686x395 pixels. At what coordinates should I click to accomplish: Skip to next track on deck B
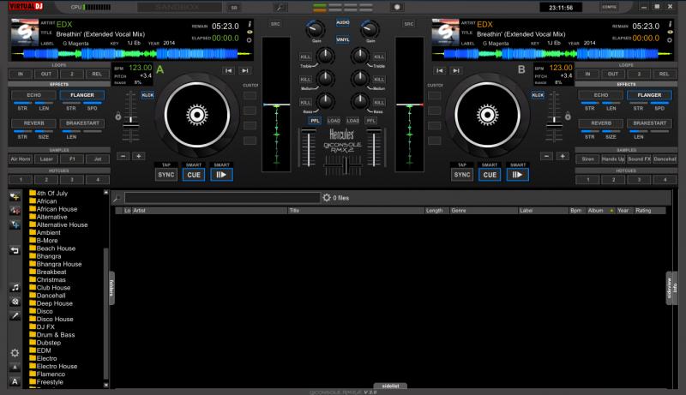click(x=456, y=70)
